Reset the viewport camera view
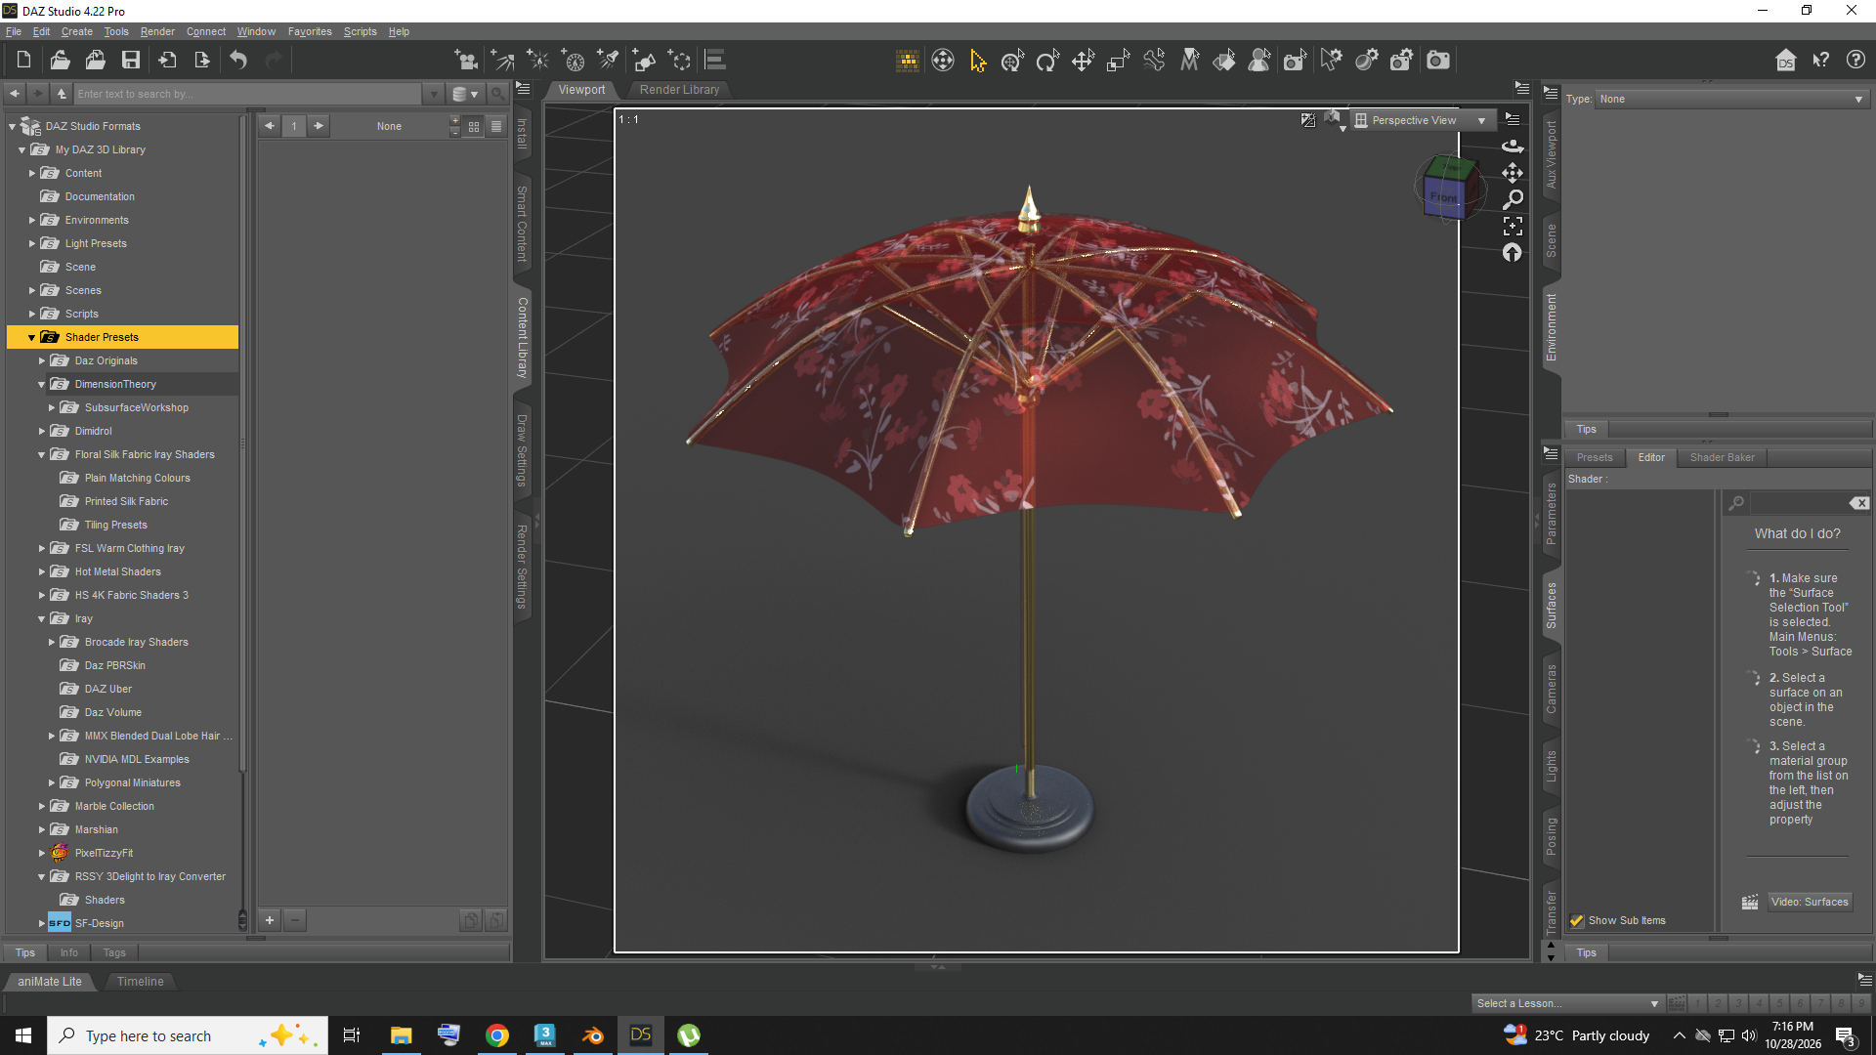1876x1055 pixels. coord(1513,253)
